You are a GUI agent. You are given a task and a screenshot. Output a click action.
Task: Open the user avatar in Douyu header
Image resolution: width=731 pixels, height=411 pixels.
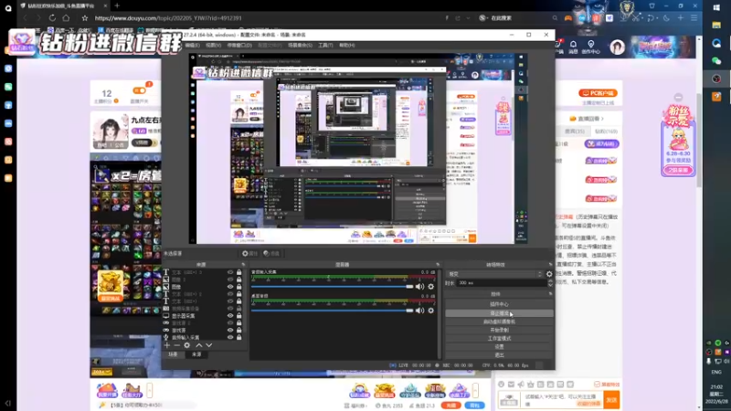(618, 47)
